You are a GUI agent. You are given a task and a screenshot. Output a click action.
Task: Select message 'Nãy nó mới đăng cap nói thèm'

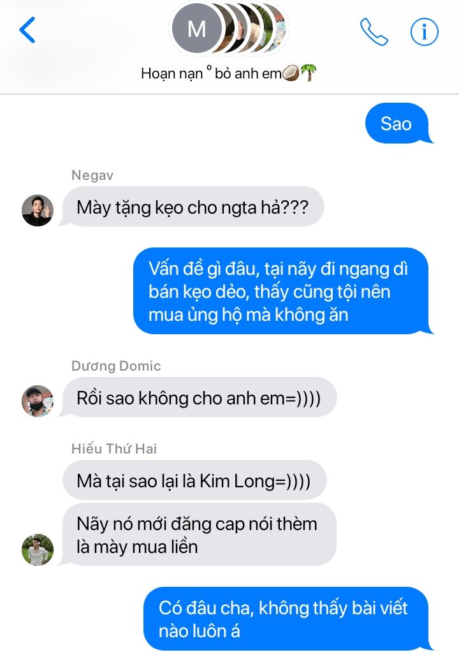tap(198, 535)
